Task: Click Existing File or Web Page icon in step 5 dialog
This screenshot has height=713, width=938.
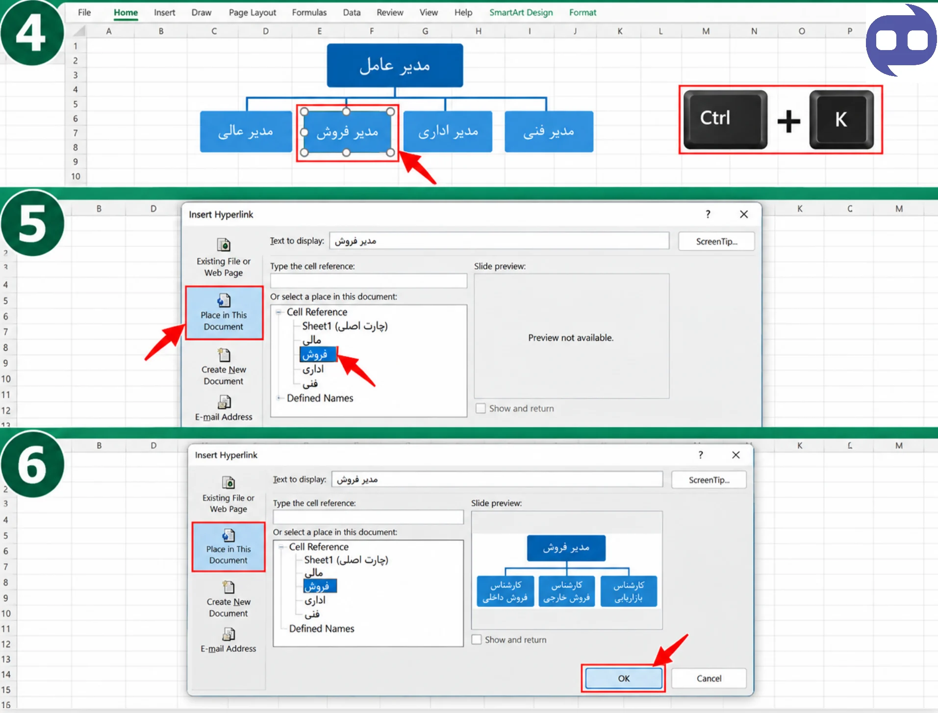Action: (224, 244)
